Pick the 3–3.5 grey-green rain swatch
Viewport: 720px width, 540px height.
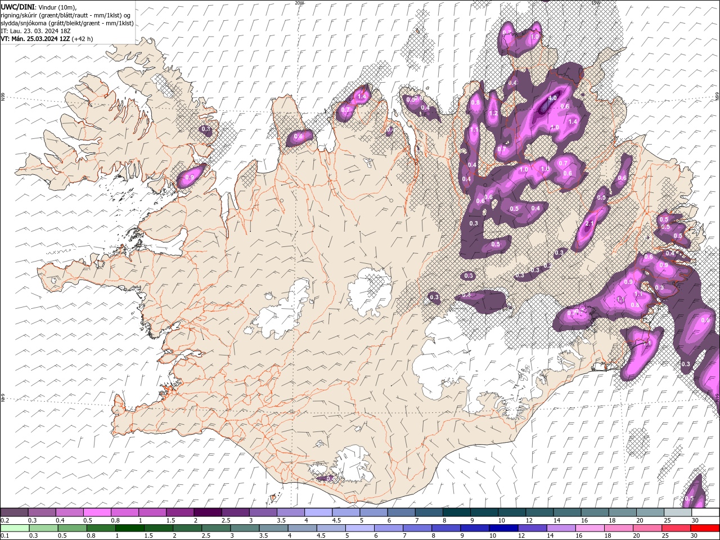point(245,528)
